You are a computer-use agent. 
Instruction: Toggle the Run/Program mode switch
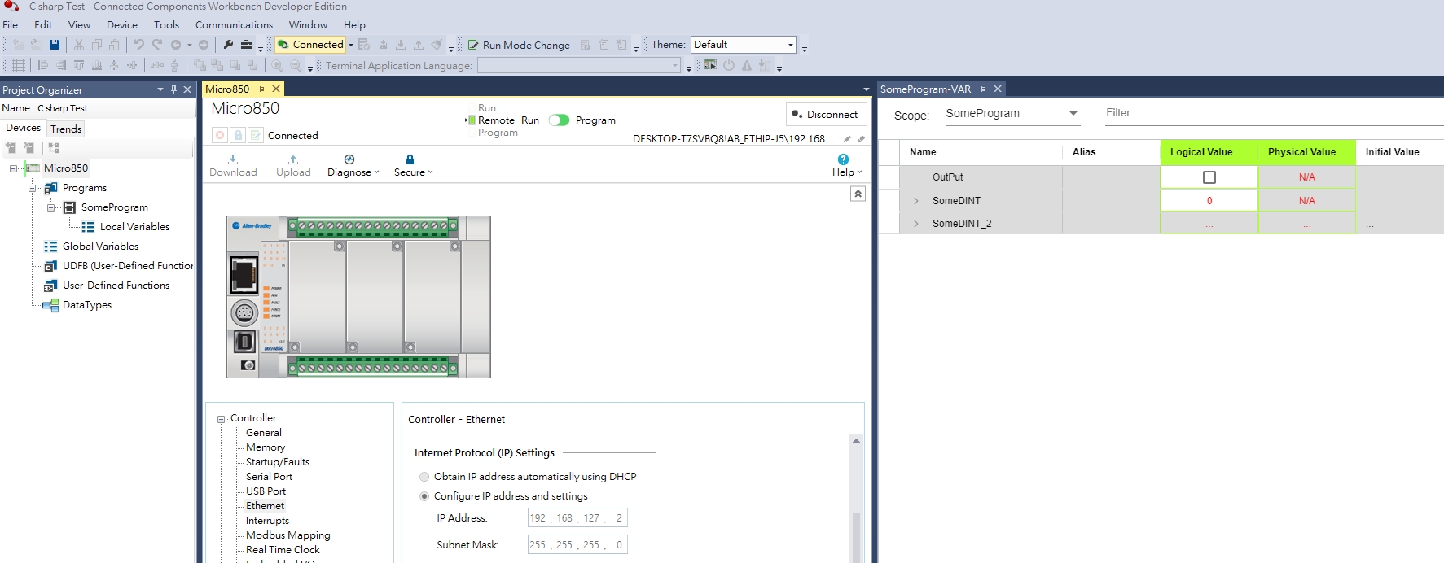point(559,120)
